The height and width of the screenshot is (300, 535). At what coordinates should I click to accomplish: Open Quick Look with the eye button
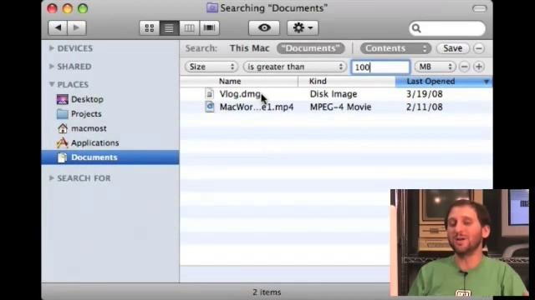[264, 27]
